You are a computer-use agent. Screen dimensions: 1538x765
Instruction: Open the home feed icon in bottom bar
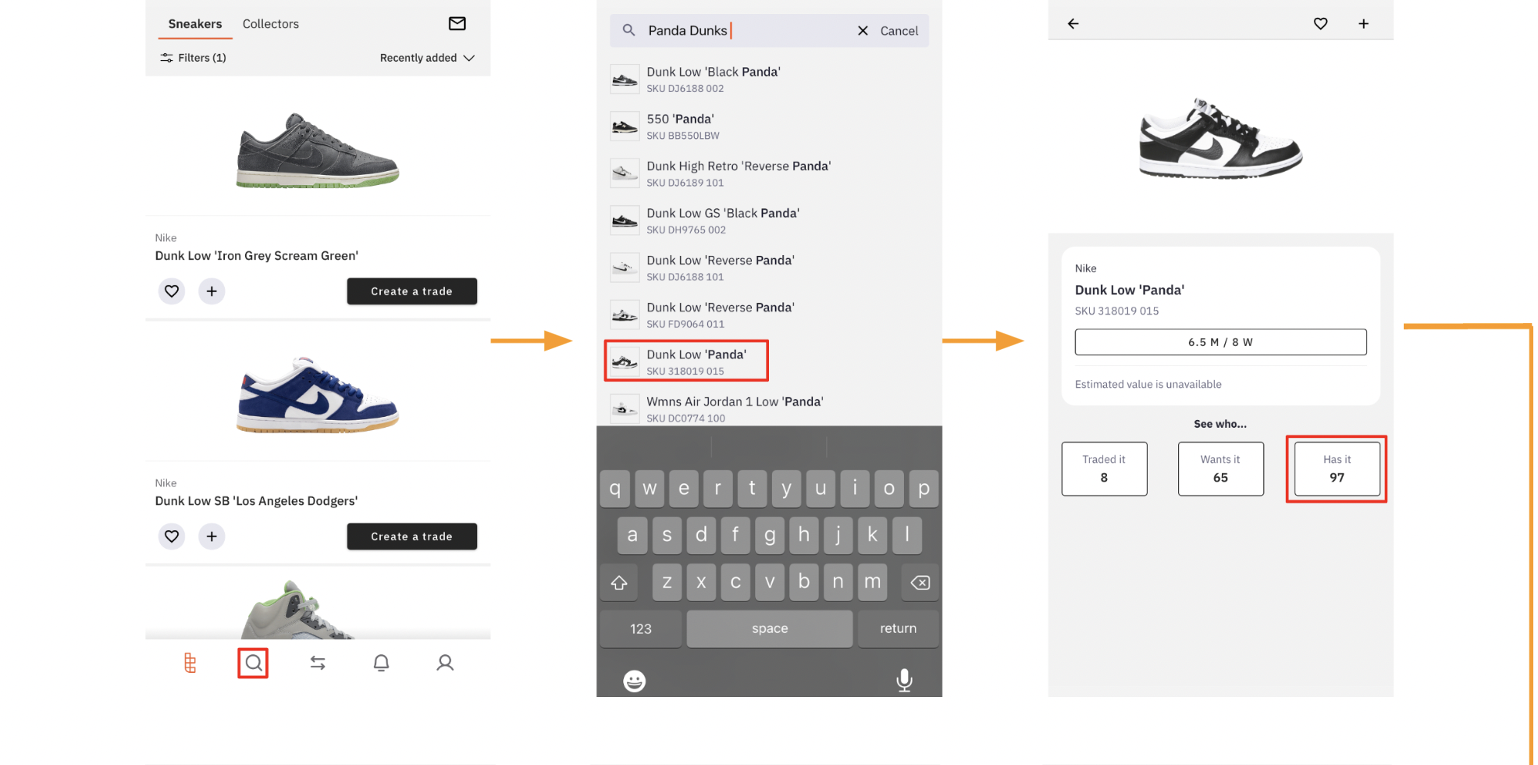(x=190, y=663)
